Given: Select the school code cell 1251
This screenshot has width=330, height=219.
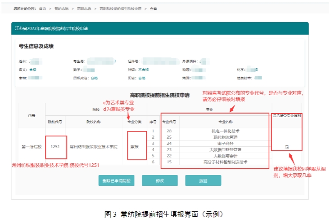Looking at the screenshot, I should coord(55,147).
